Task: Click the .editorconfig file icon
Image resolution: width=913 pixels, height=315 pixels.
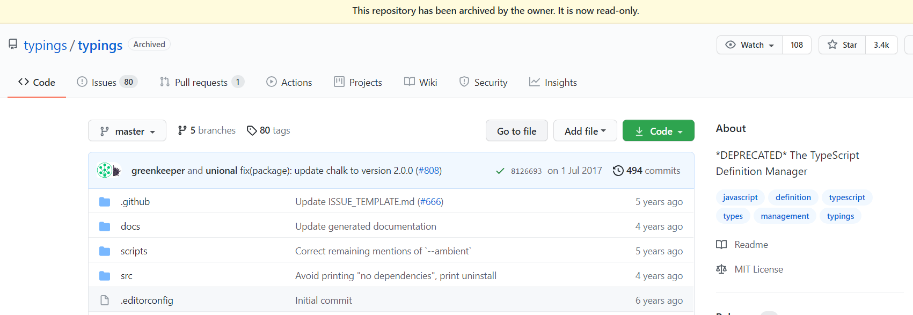Action: coord(105,301)
